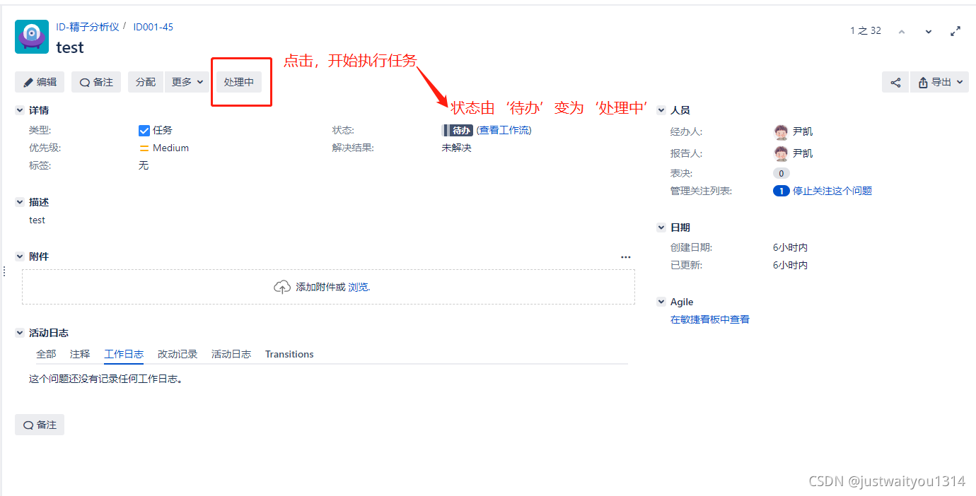This screenshot has height=496, width=976.
Task: Open attachments three-dot options menu
Action: pos(626,257)
